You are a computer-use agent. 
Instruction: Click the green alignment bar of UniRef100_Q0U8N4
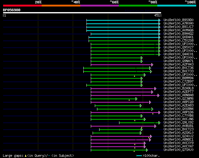124,109
